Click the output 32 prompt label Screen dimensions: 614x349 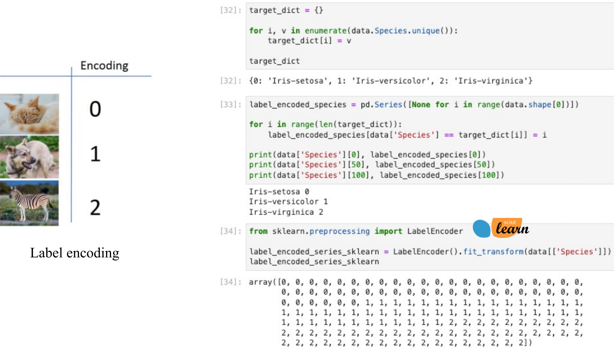(x=231, y=81)
